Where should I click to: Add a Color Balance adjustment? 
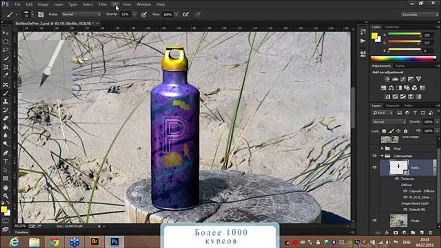coord(391,88)
